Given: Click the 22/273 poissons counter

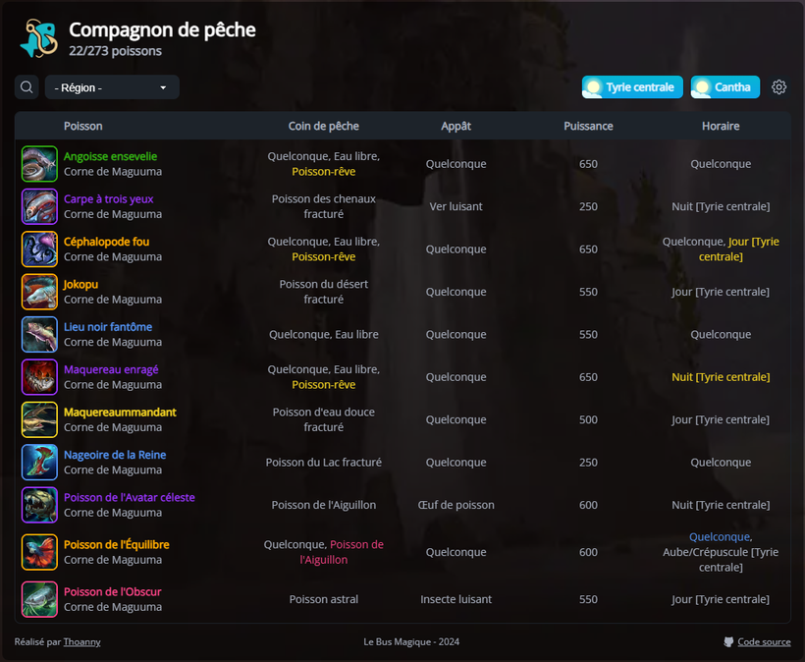Looking at the screenshot, I should pos(116,51).
